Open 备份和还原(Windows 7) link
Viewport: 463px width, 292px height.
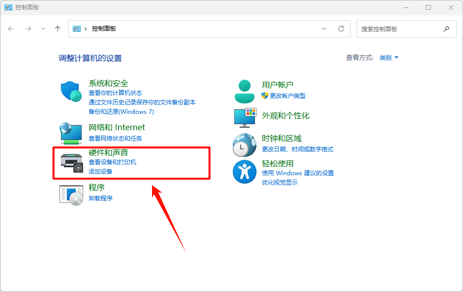tap(121, 111)
